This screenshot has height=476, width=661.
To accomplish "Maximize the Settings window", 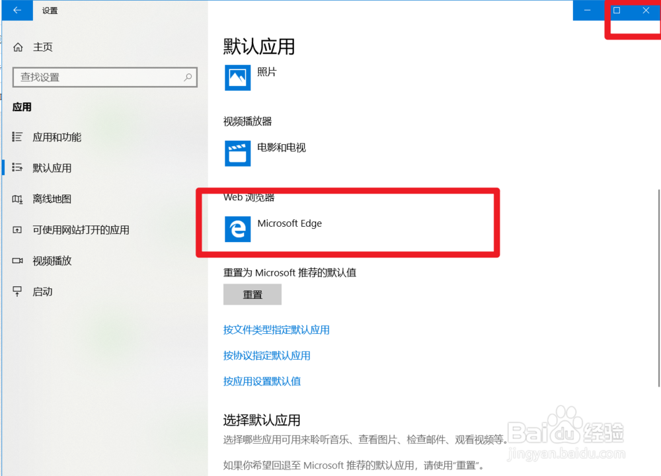I will (617, 10).
